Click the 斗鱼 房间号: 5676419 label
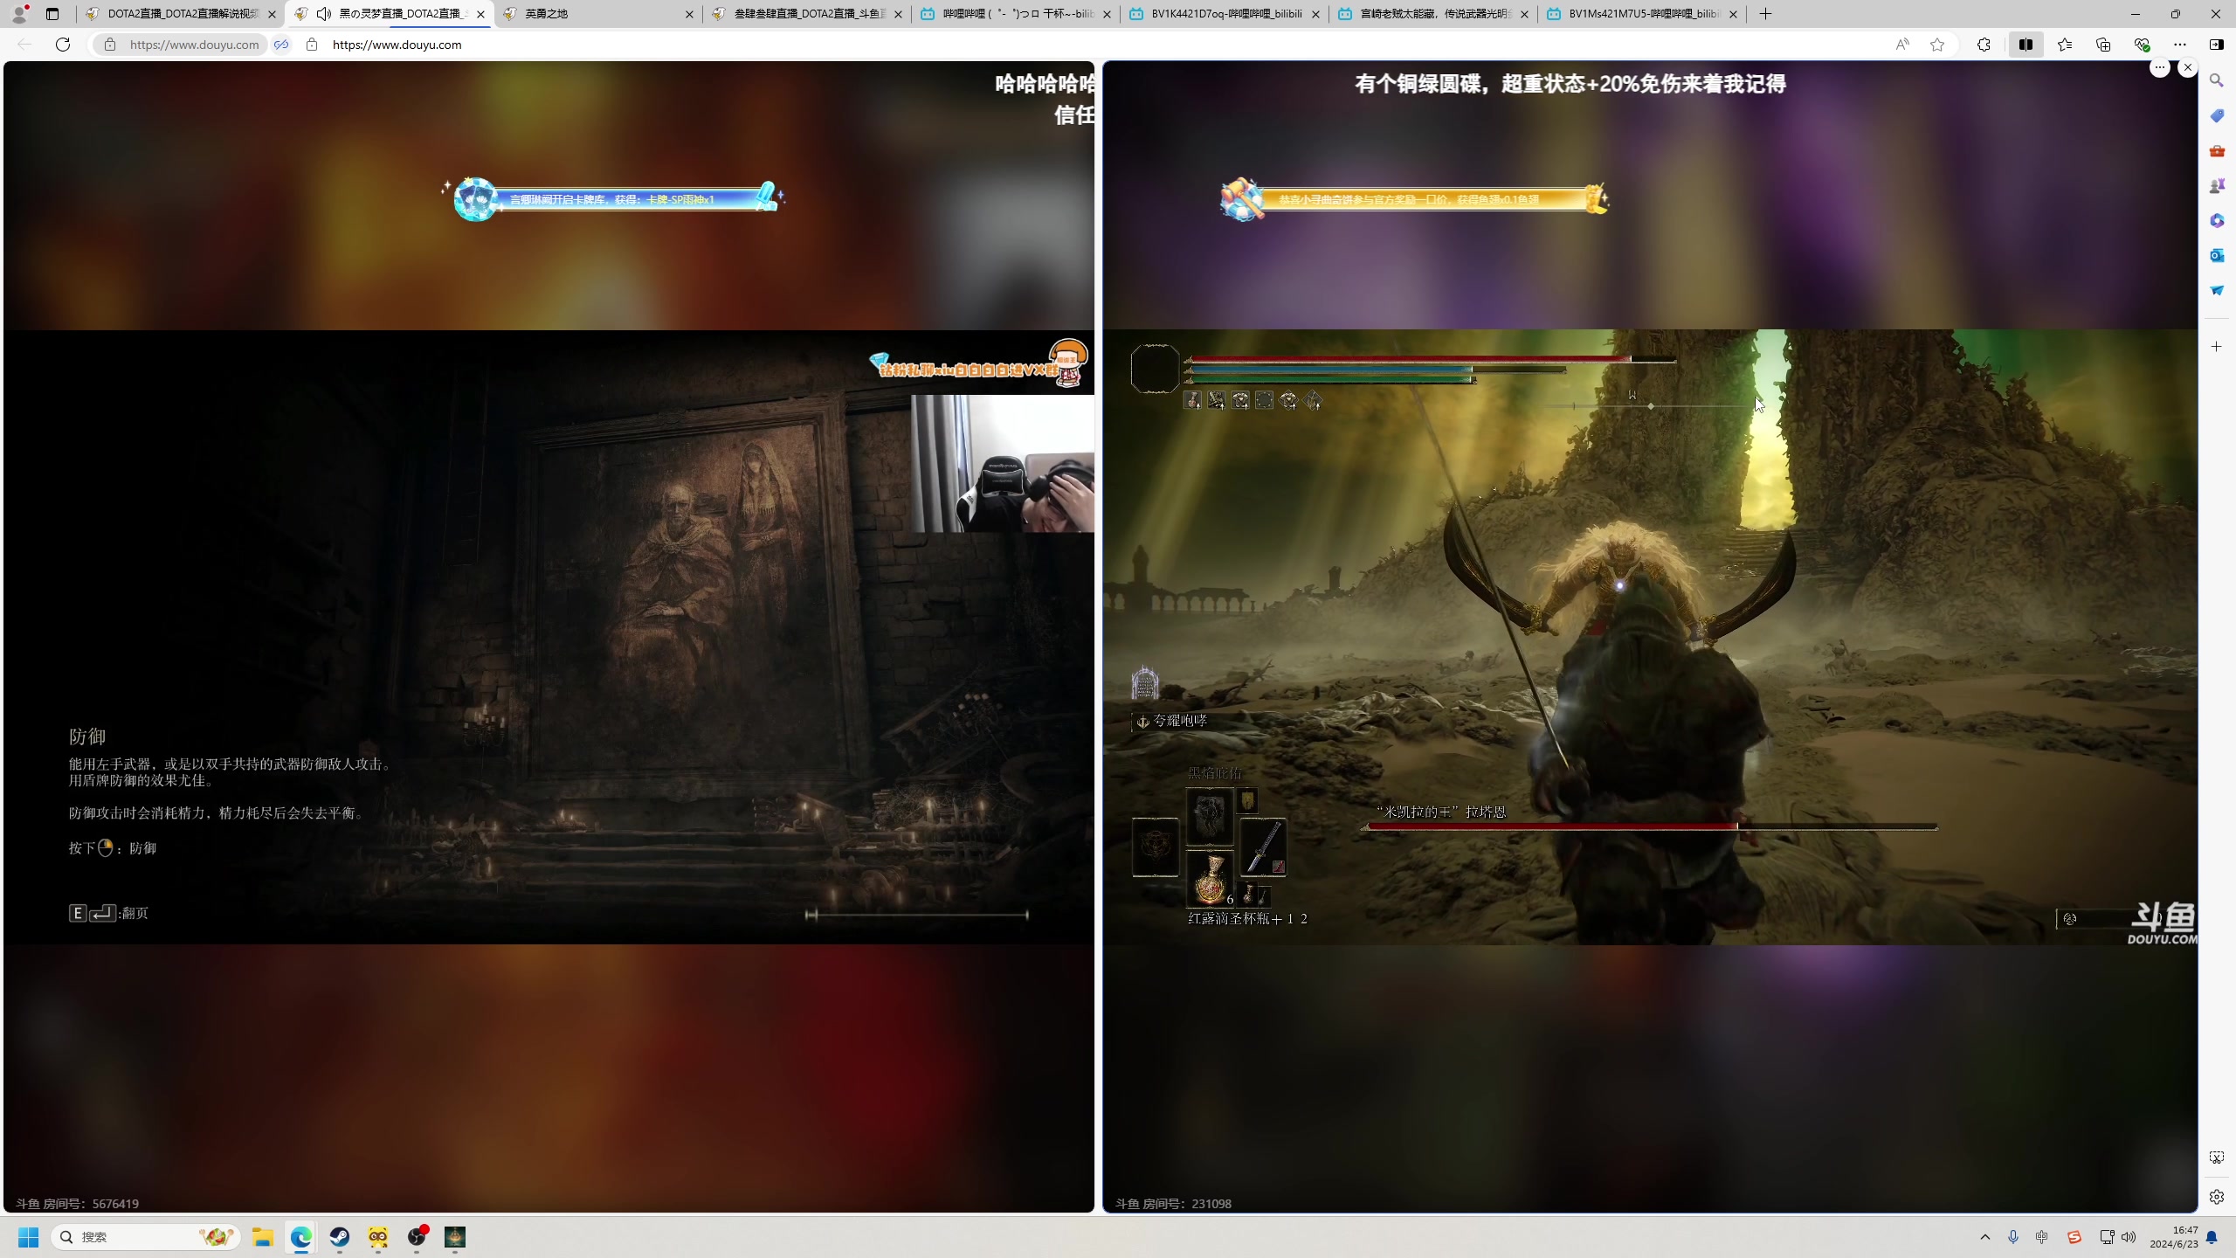This screenshot has height=1258, width=2236. point(77,1204)
